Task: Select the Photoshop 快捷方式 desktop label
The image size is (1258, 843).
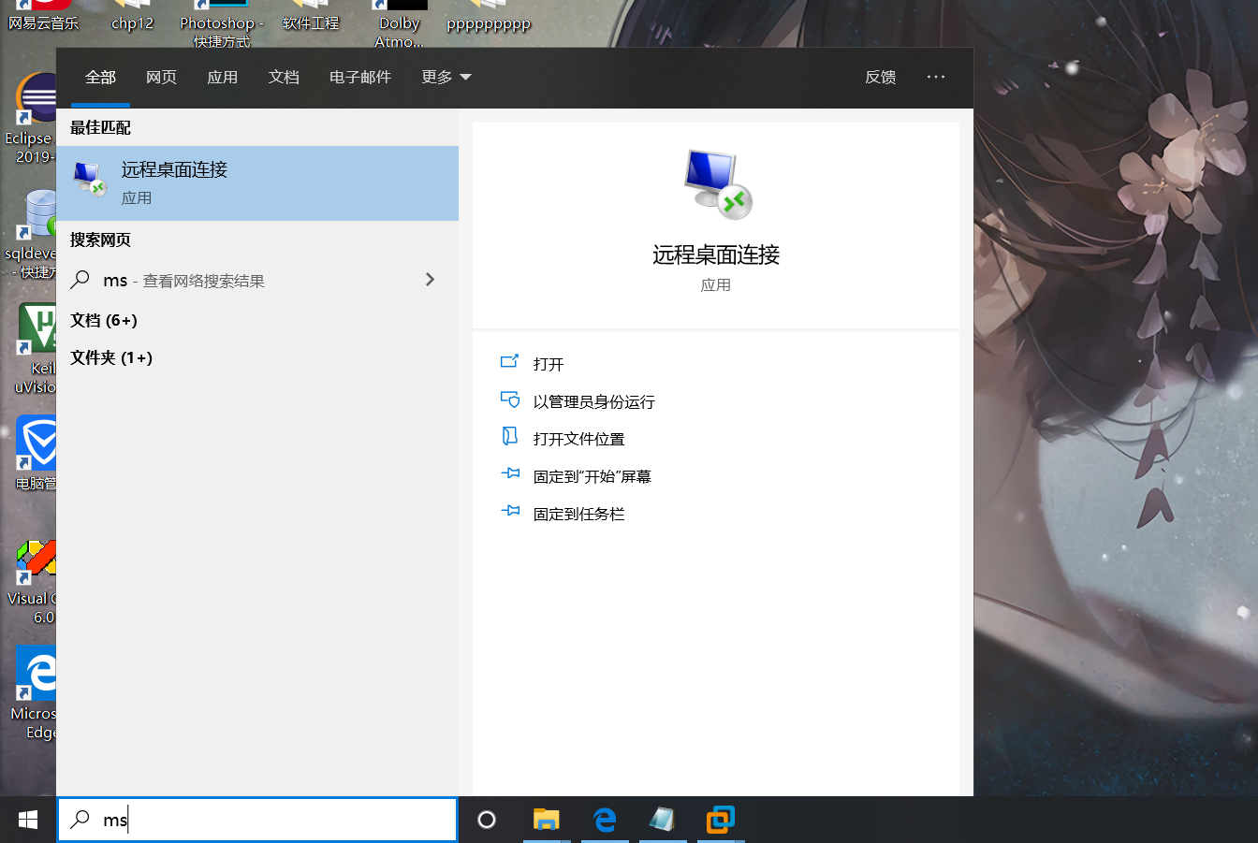Action: pos(222,32)
